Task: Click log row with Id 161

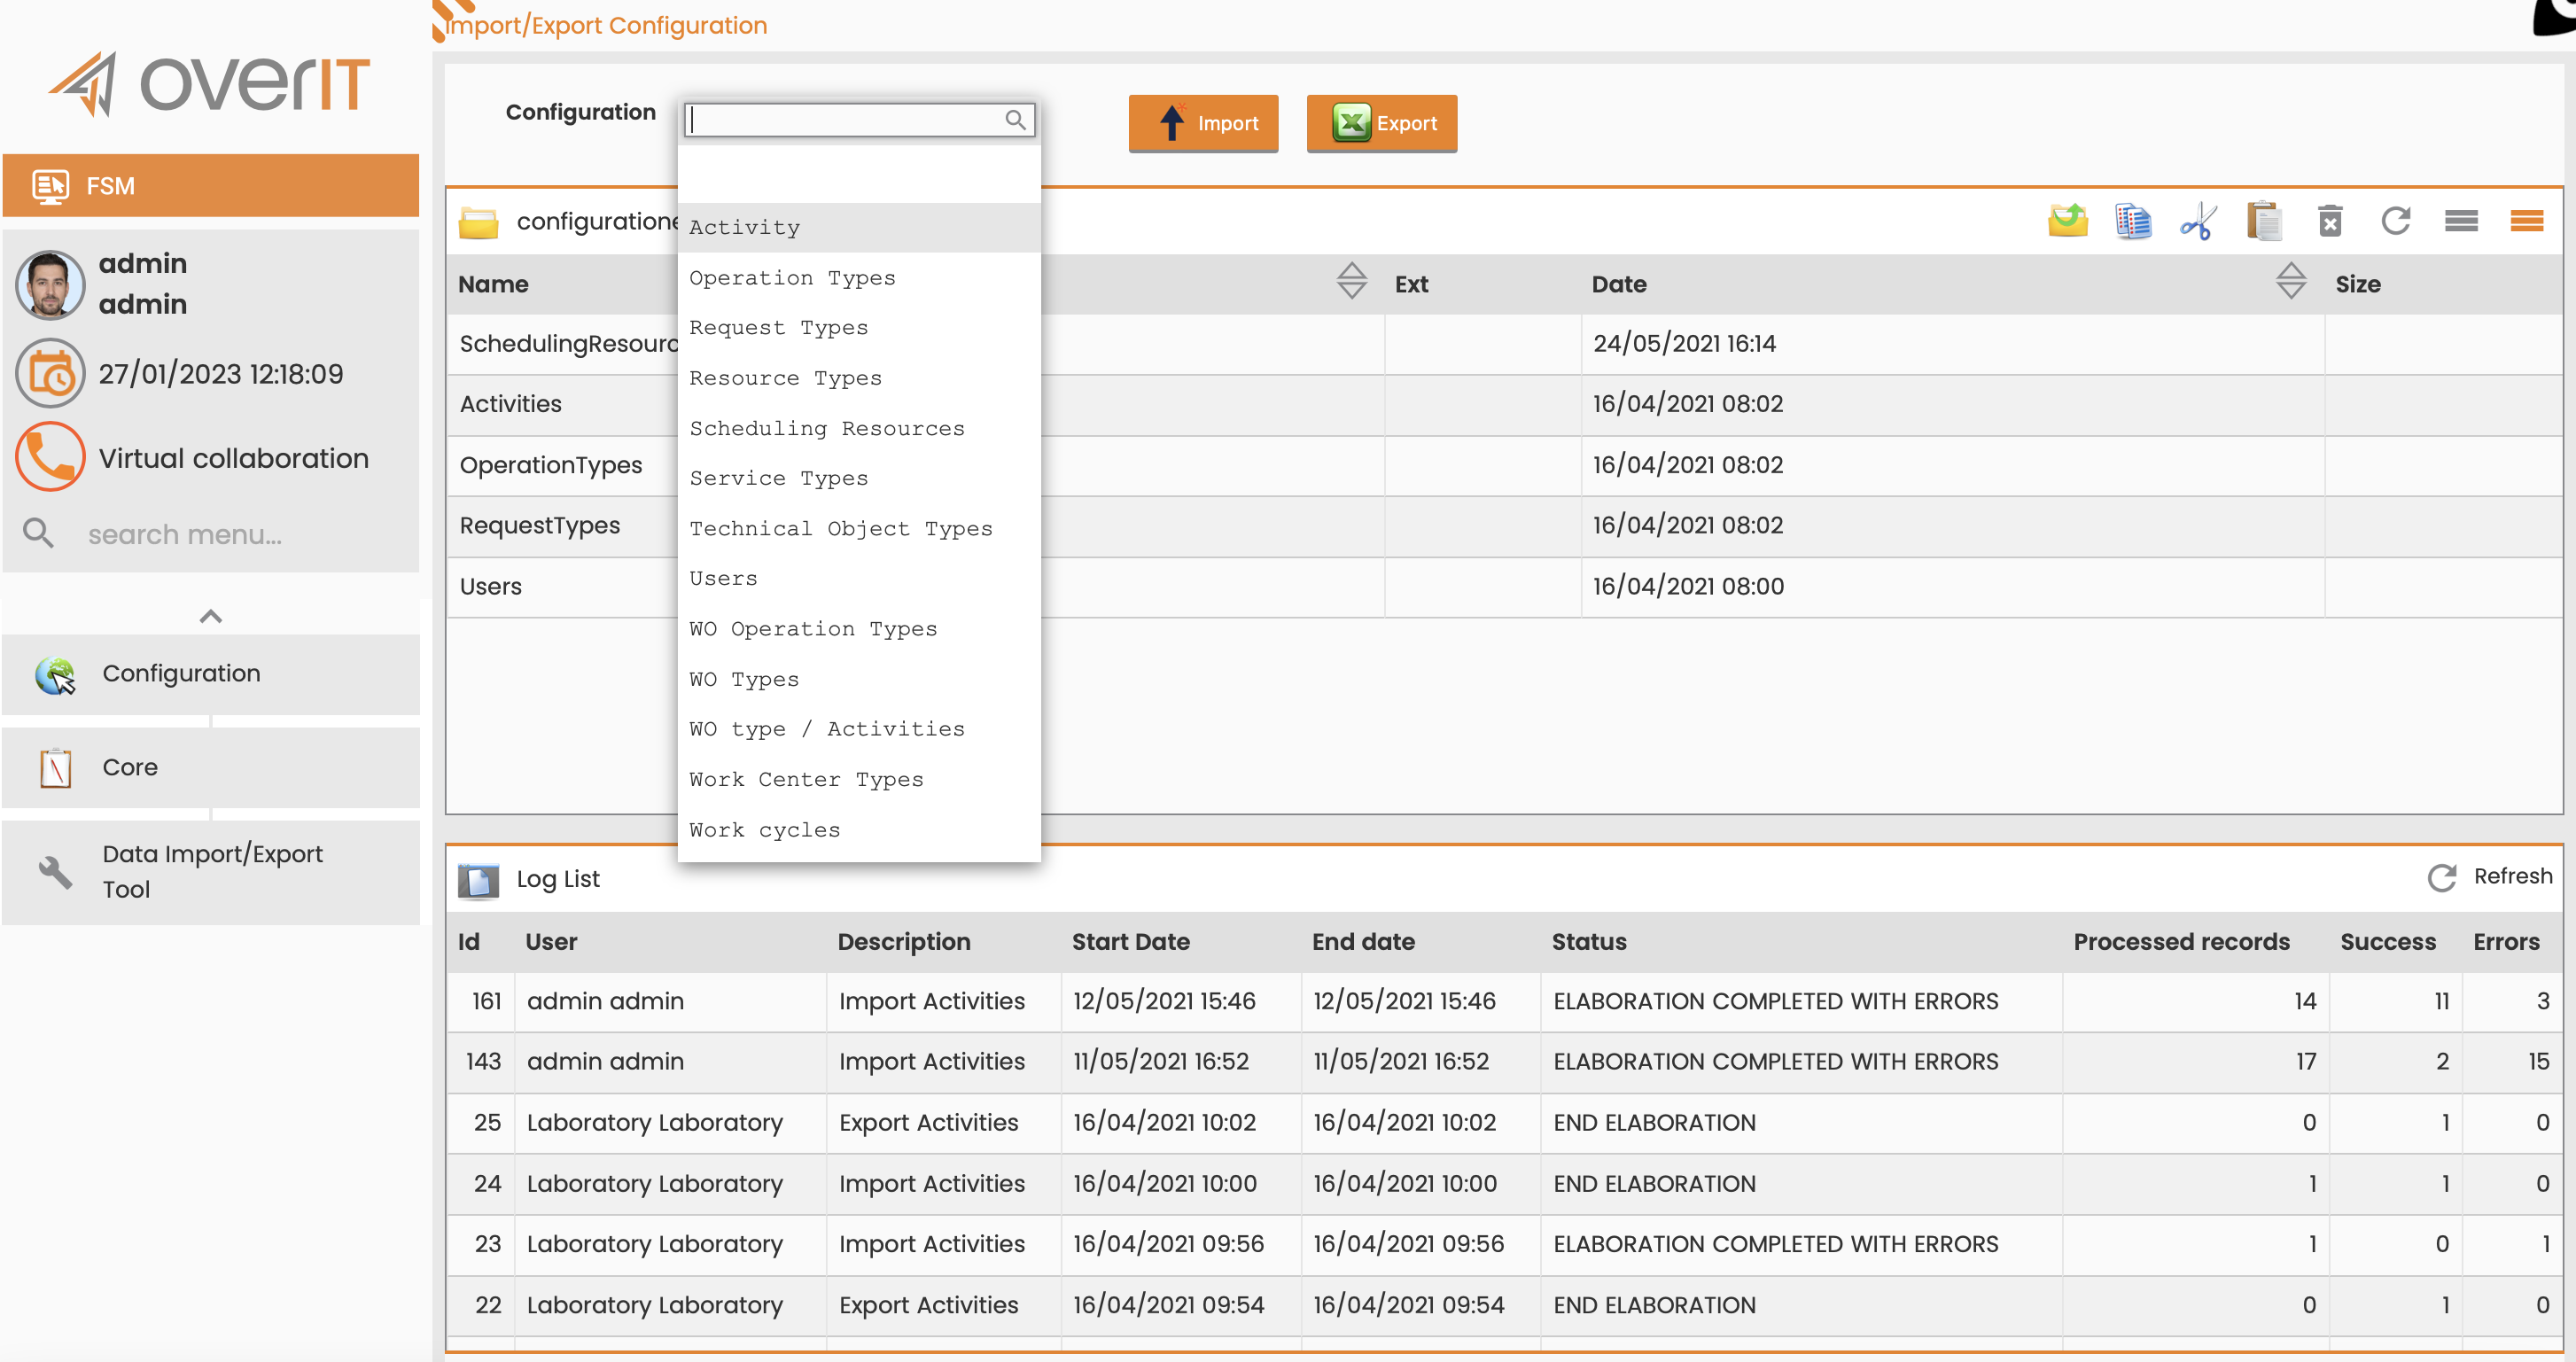Action: pos(1504,1001)
